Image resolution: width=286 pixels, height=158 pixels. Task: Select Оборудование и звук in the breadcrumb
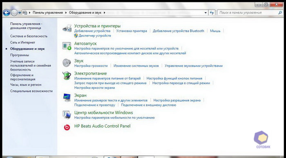pyautogui.click(x=85, y=13)
